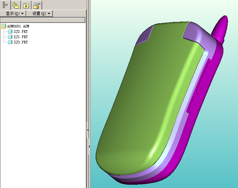Open the Favorites folder tab
238x188 pixels.
[x=26, y=6]
